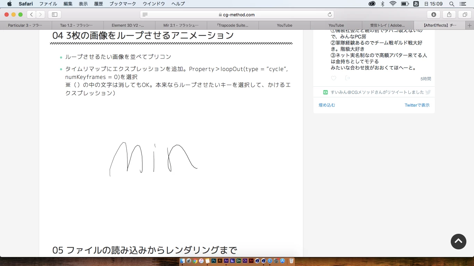This screenshot has width=474, height=266.
Task: Switch to the Particular 3 tab
Action: [x=26, y=25]
